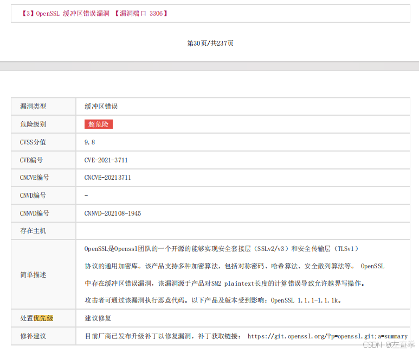Image resolution: width=419 pixels, height=352 pixels.
Task: Click the value '建议修复'
Action: 98,318
